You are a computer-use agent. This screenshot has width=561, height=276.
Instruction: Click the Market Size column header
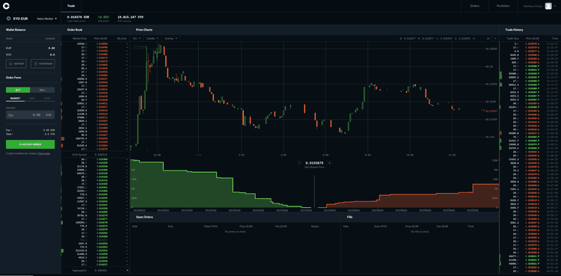79,38
